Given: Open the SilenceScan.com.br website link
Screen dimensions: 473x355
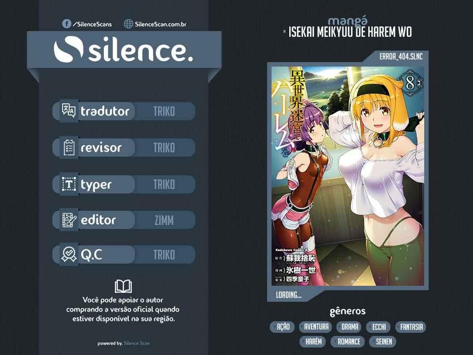Looking at the screenshot, I should pos(160,24).
